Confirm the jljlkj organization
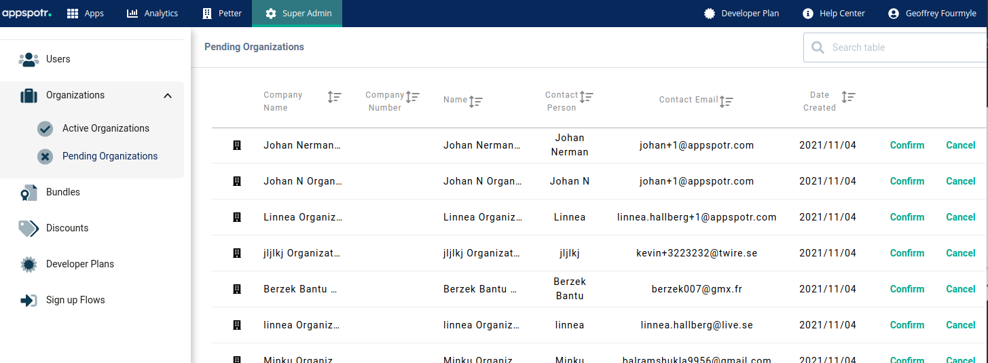 point(907,253)
